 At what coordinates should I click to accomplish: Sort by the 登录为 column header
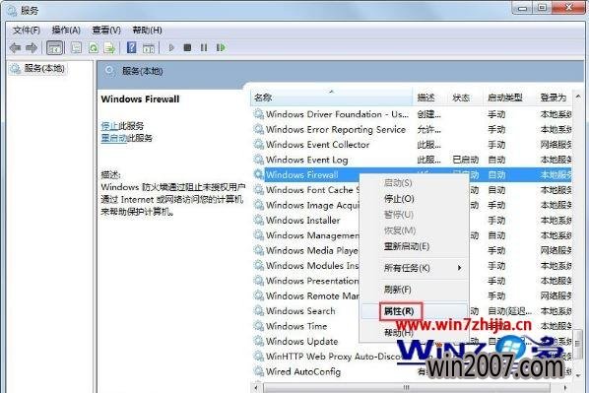(x=555, y=98)
